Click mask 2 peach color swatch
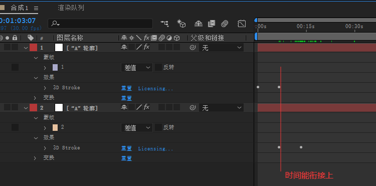376x186 pixels. [x=55, y=127]
